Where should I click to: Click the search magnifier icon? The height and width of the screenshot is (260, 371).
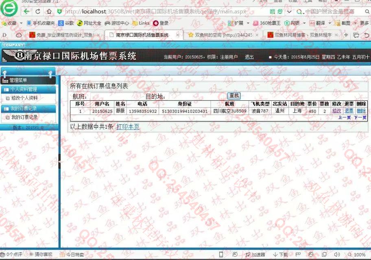tap(367, 11)
